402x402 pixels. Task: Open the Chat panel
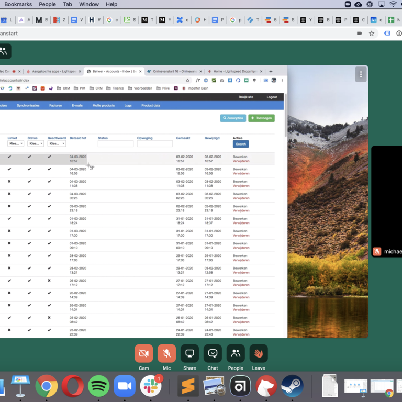click(213, 353)
